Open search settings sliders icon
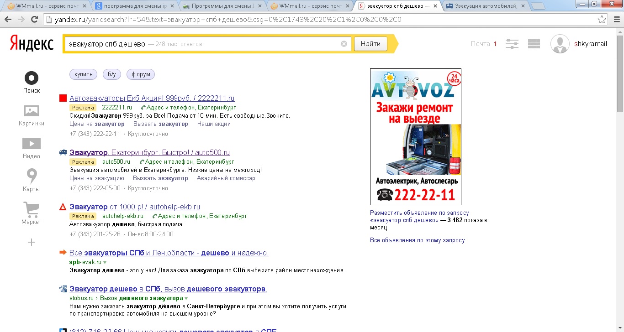 (x=512, y=44)
